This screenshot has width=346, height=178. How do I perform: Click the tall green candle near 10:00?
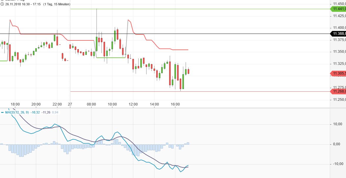point(114,35)
